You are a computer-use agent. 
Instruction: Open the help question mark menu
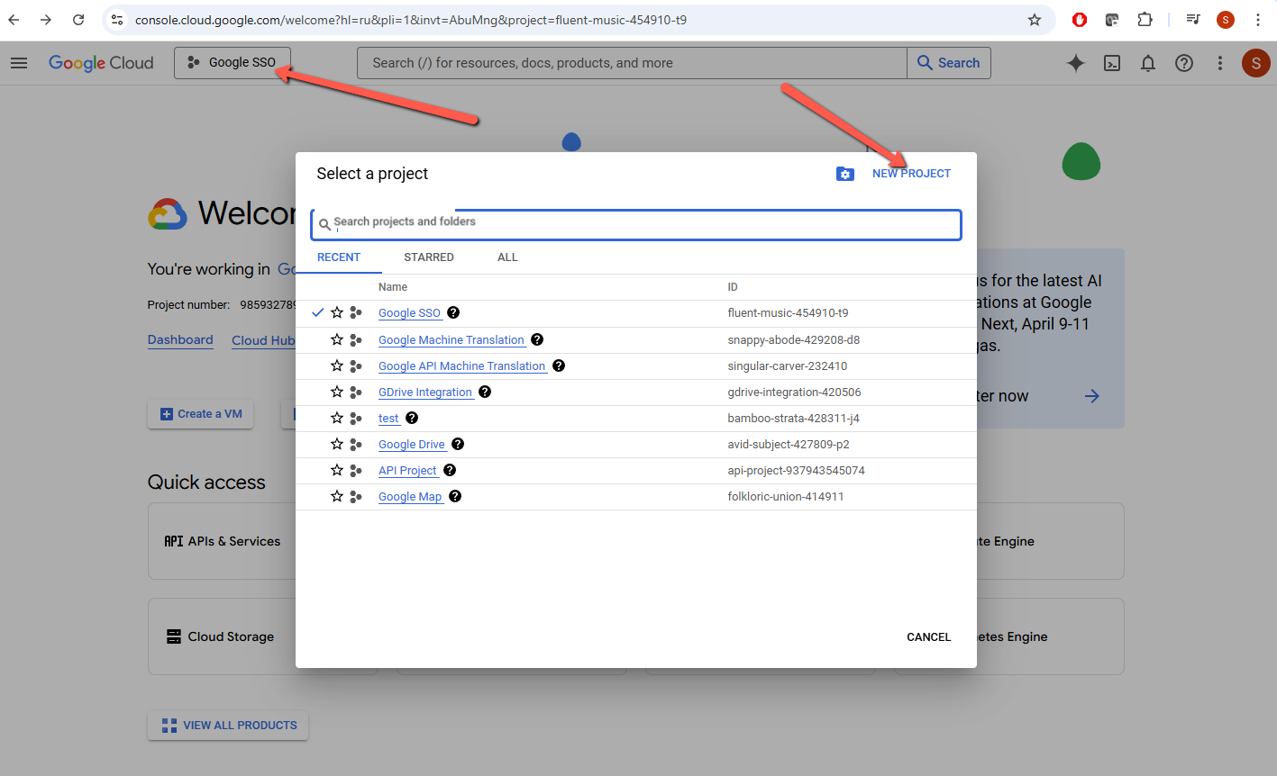(1184, 63)
